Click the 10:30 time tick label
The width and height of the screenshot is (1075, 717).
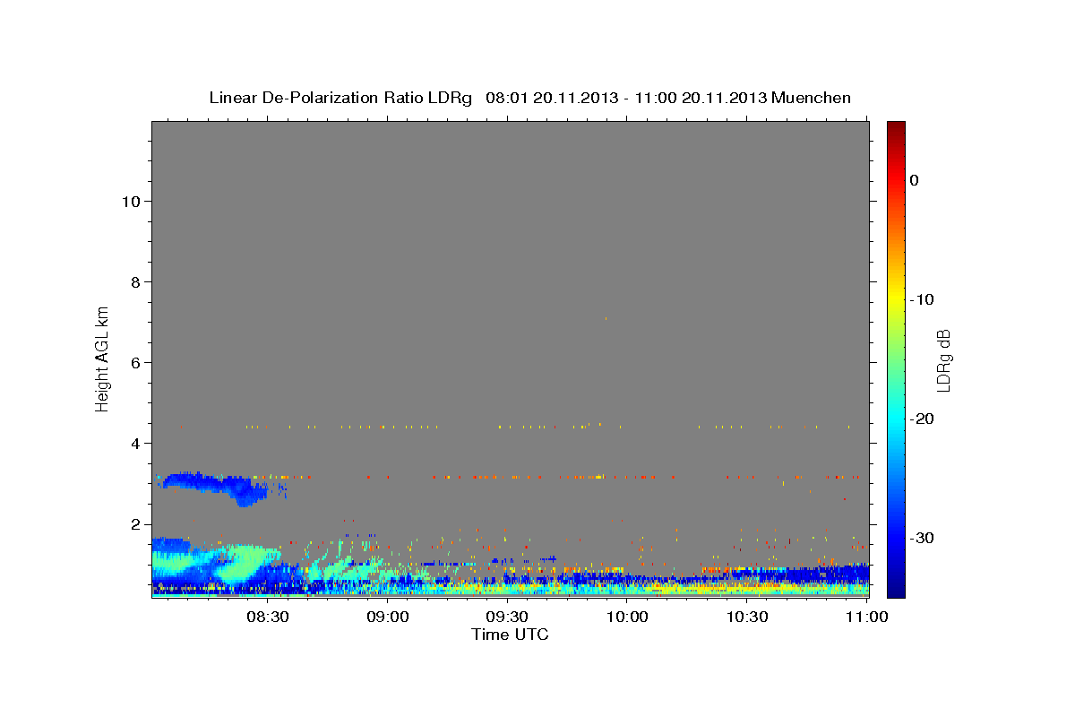[x=747, y=617]
